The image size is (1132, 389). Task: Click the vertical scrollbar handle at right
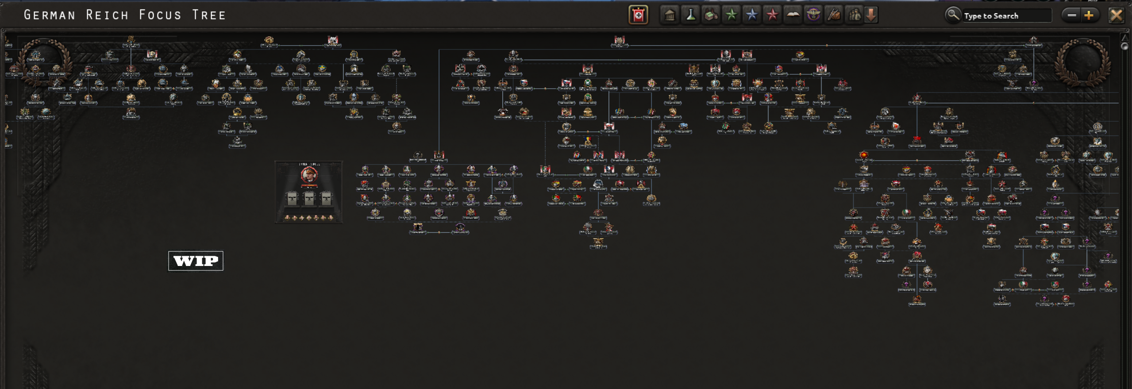[x=1124, y=46]
